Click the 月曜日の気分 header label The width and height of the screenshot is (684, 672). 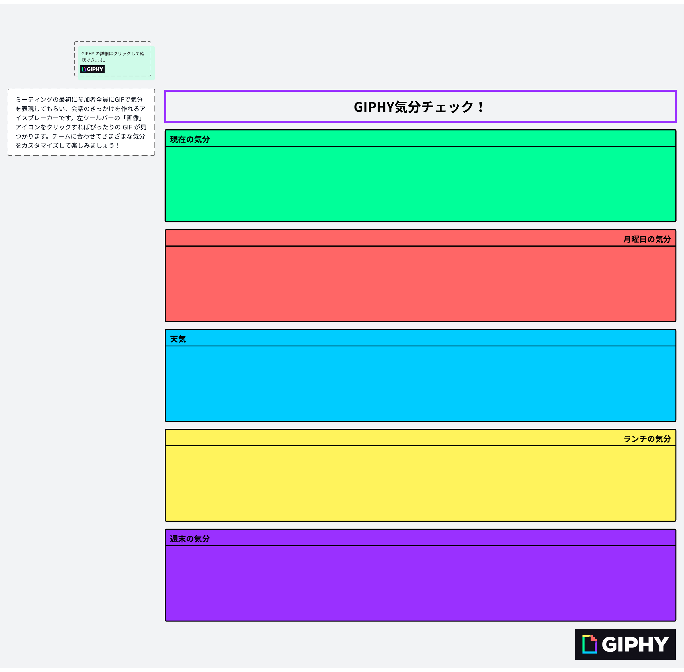[x=647, y=239]
